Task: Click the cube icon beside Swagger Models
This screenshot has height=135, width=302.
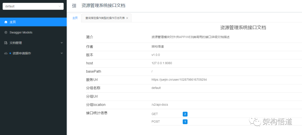Action: [6, 32]
